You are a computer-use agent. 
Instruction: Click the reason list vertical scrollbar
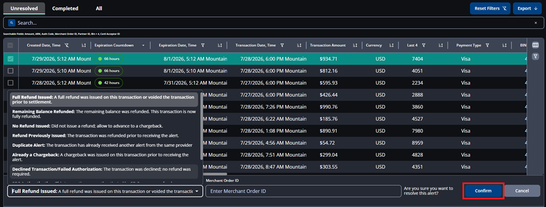[x=201, y=126]
